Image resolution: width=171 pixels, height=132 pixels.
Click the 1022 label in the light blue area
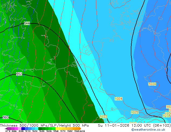[135, 112]
